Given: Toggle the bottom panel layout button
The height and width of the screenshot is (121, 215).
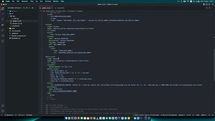Looking at the screenshot, I should click(207, 4).
